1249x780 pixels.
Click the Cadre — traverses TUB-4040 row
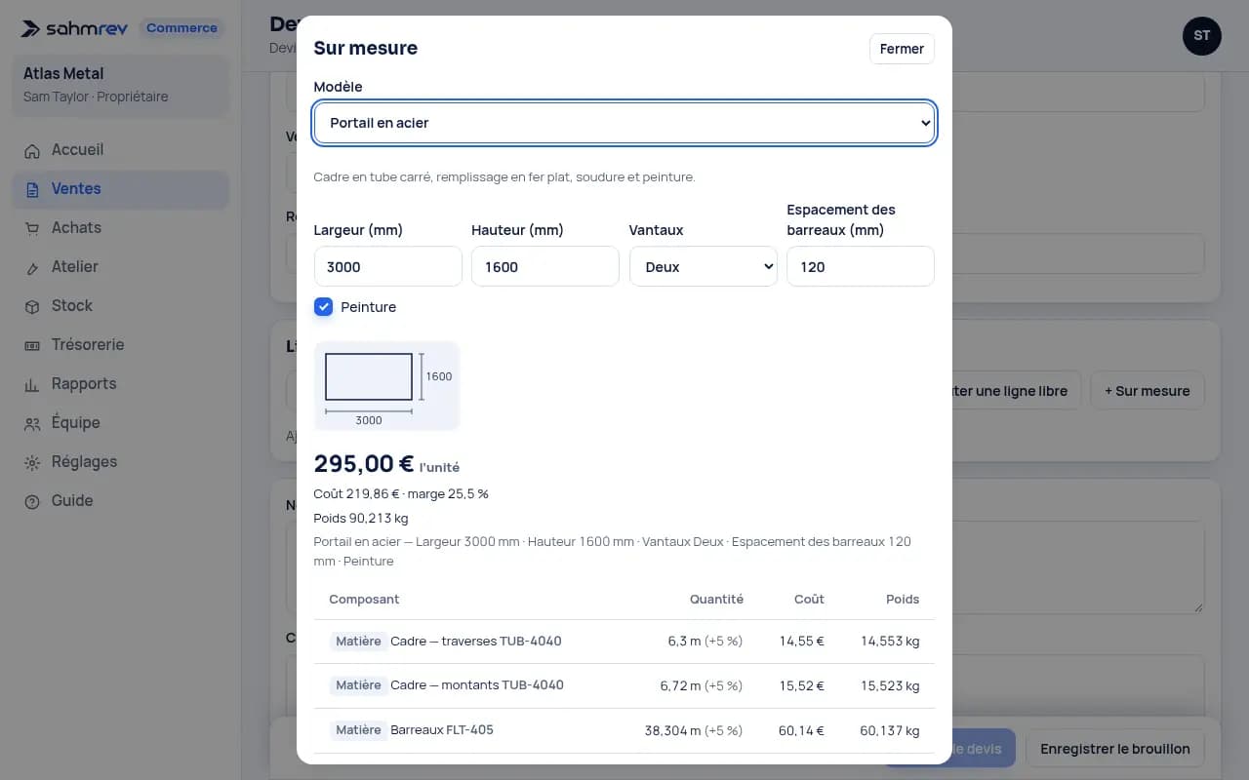click(624, 642)
